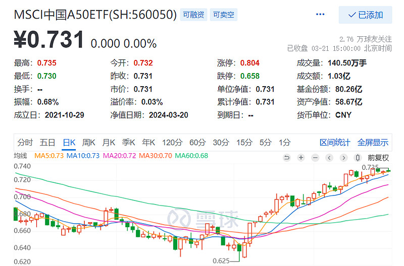Click the 振幅 value 0.68%
Viewport: 404px width, 266px height.
48,102
